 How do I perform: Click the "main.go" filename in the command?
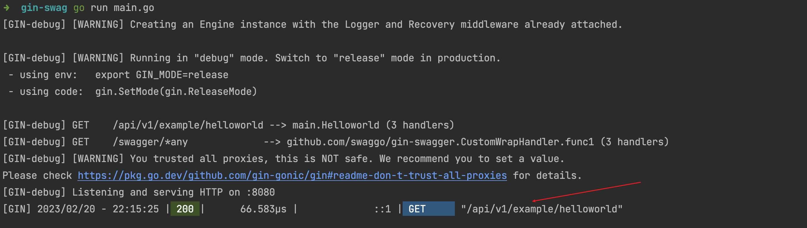(x=134, y=8)
